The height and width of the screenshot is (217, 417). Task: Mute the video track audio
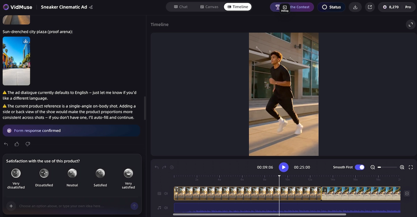pyautogui.click(x=166, y=193)
